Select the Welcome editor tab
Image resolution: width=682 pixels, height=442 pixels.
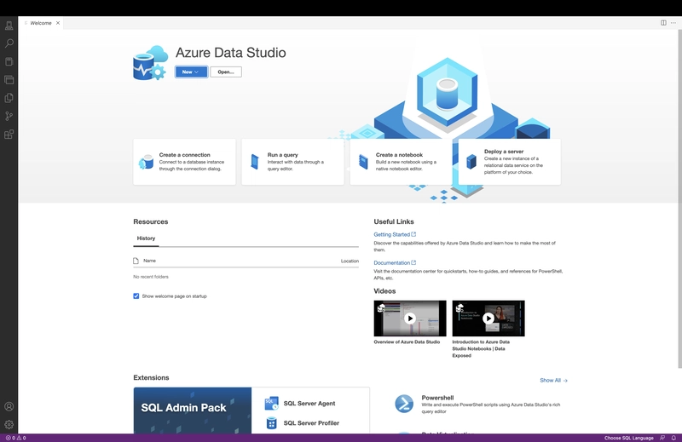pos(41,23)
